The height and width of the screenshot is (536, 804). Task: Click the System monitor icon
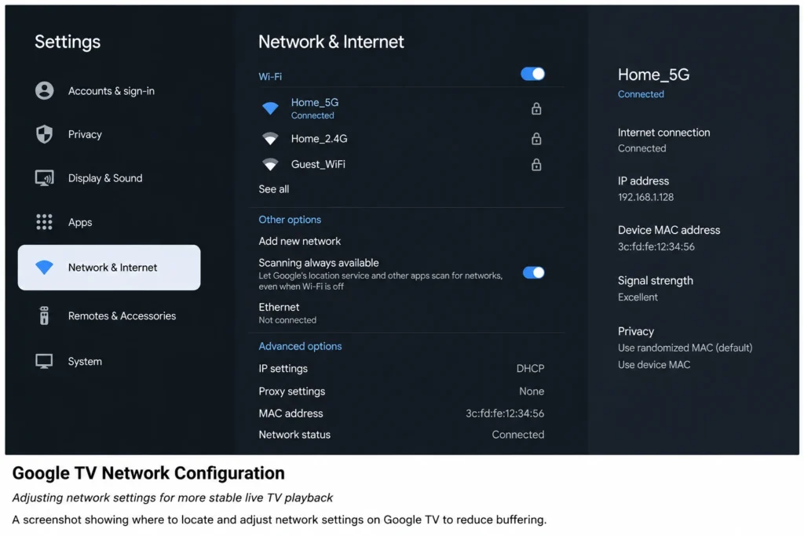pyautogui.click(x=45, y=361)
